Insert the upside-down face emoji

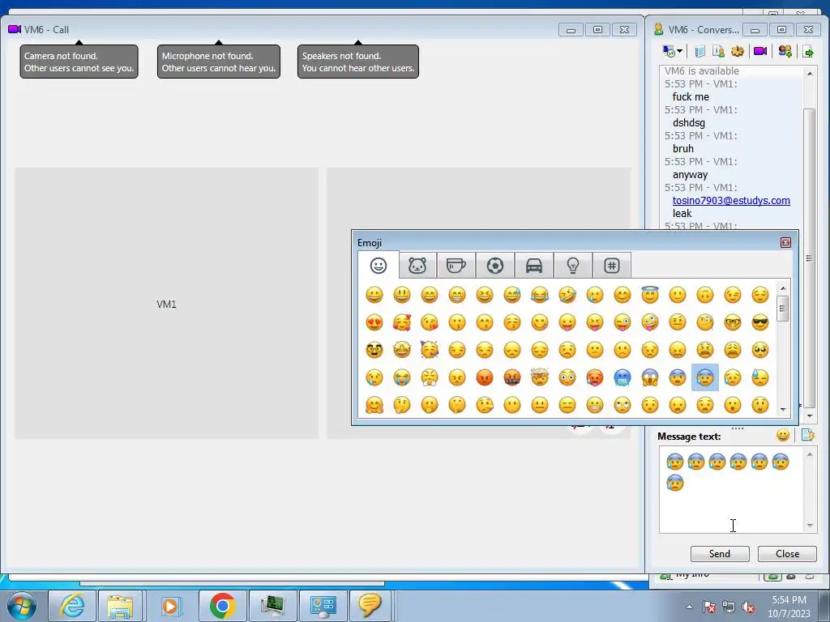(705, 295)
